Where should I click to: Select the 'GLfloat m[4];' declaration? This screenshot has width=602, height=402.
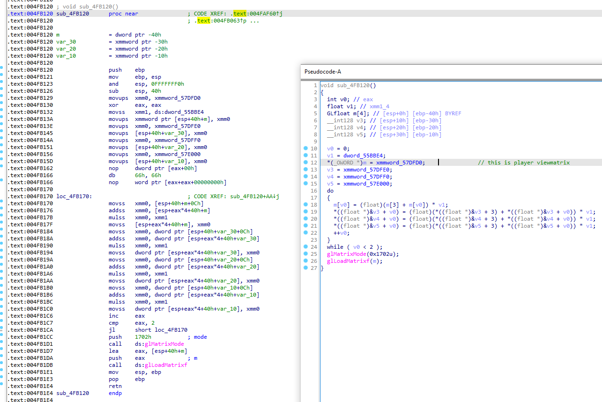point(348,113)
